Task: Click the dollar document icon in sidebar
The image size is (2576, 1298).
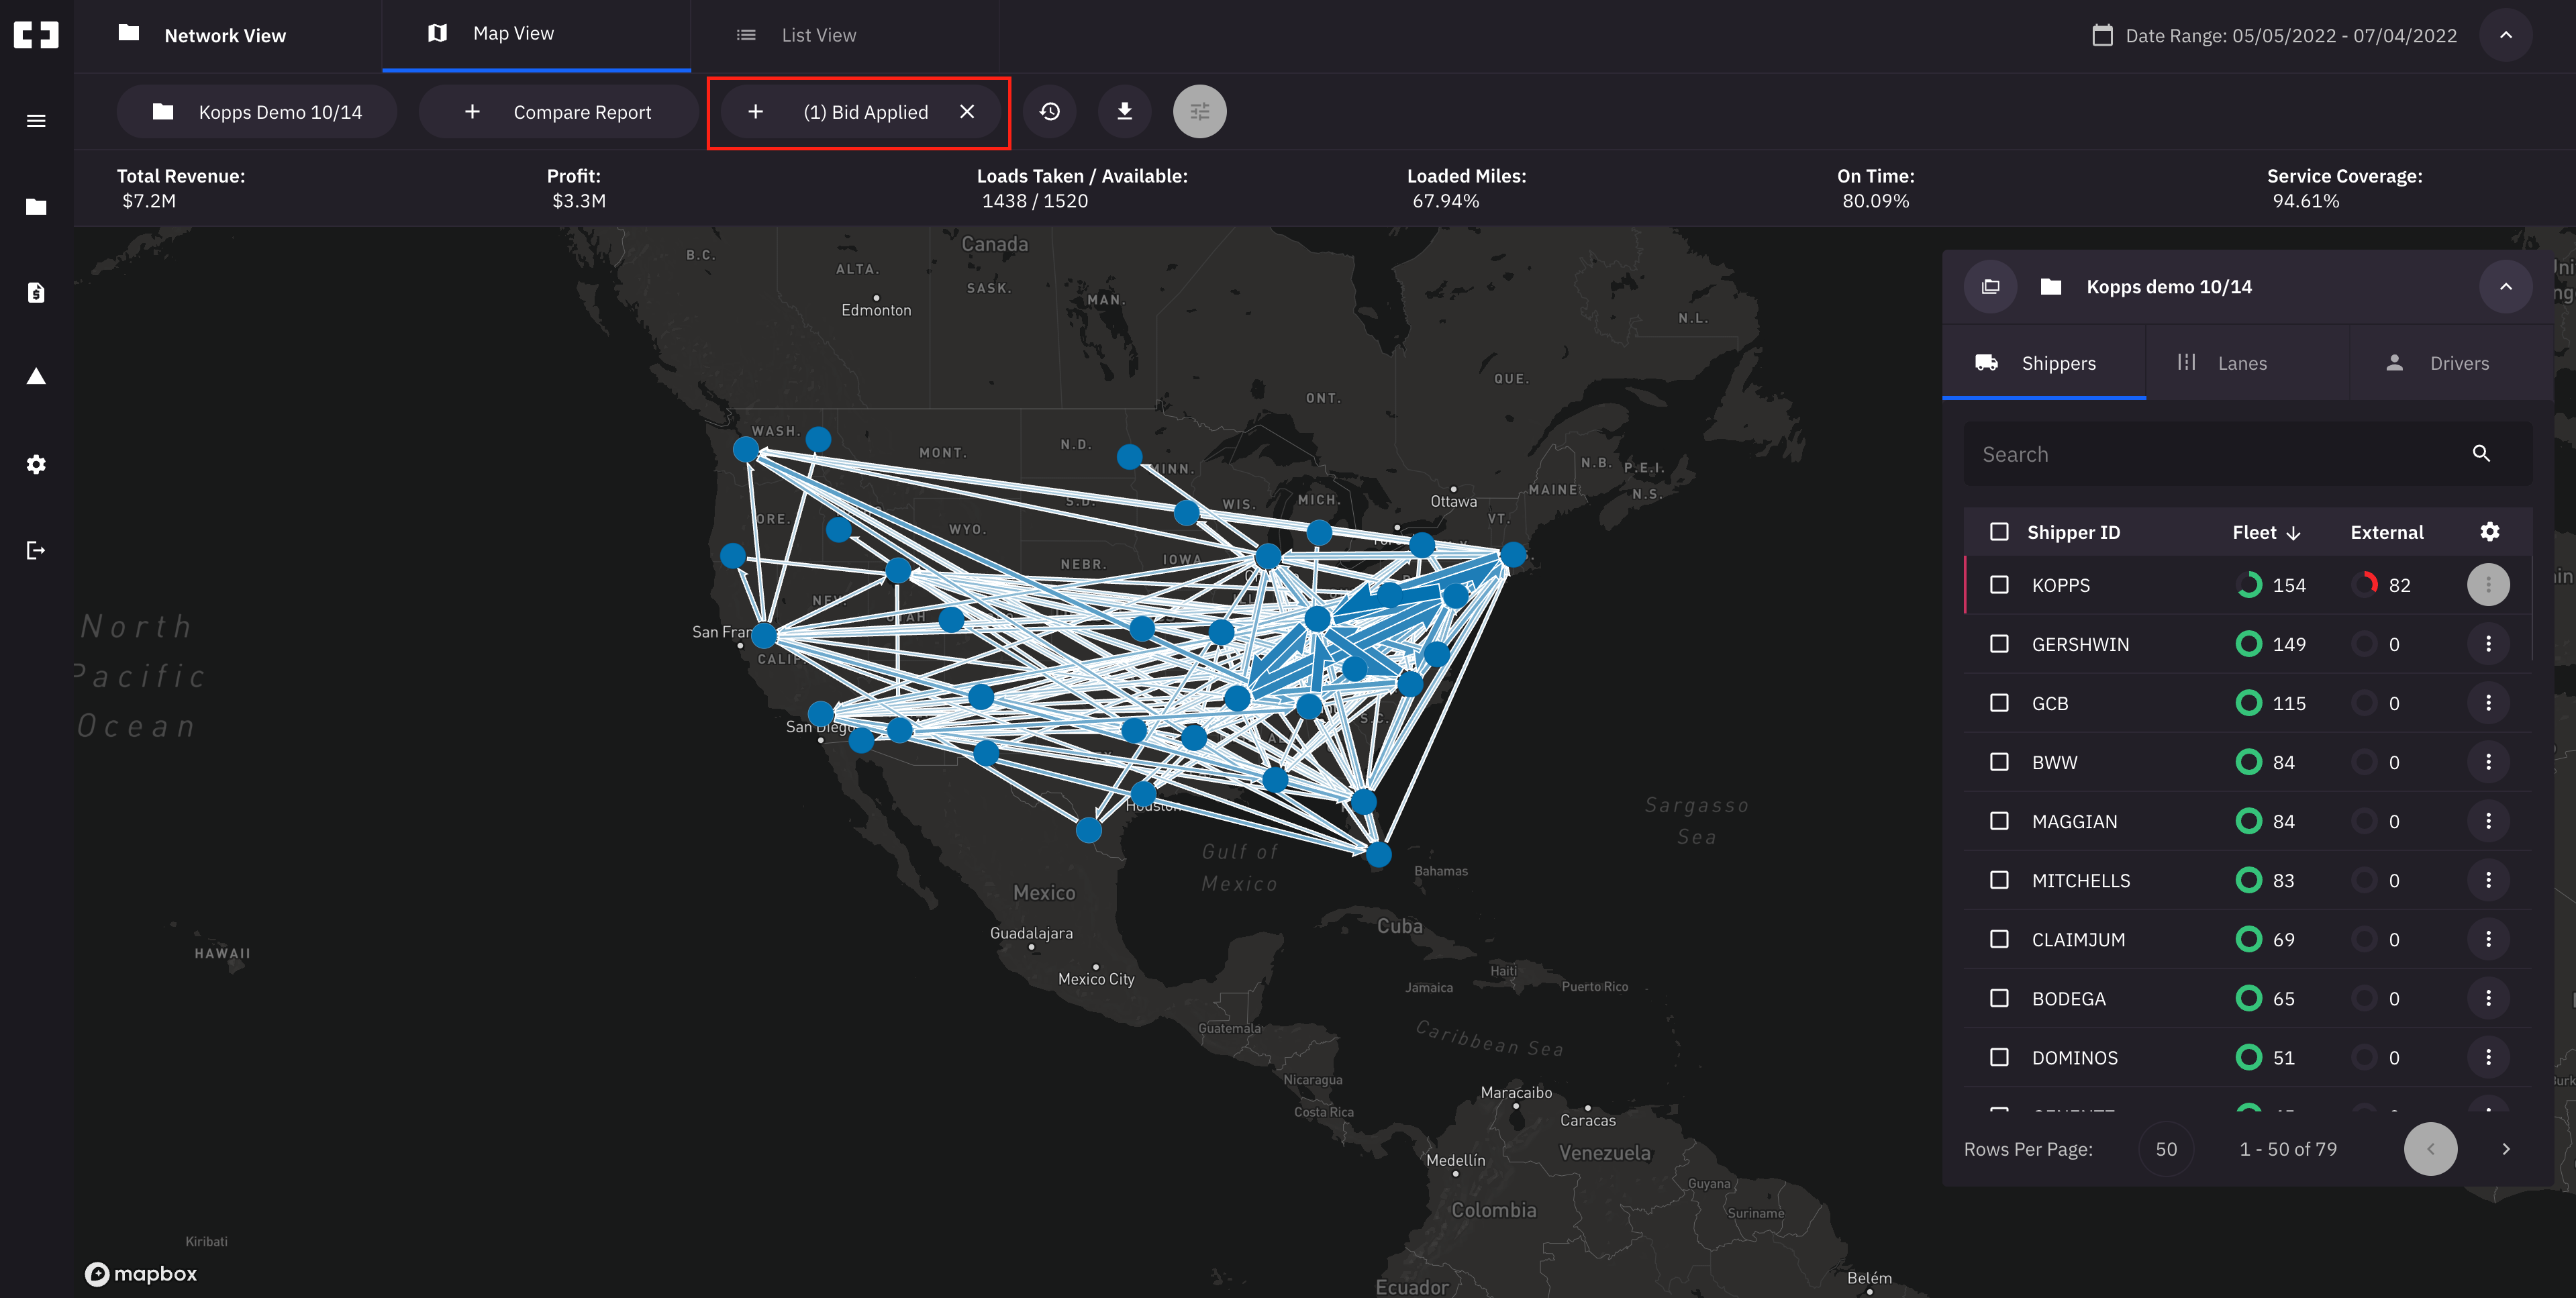Action: click(x=36, y=293)
